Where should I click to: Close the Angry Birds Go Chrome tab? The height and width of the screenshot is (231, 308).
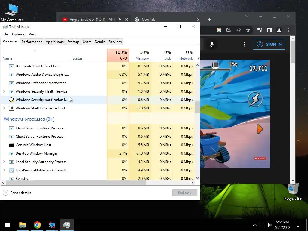tap(126, 20)
